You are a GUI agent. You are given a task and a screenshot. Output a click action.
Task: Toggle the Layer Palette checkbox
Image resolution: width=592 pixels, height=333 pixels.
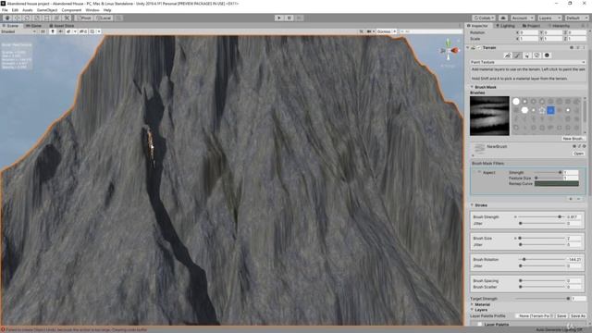[x=479, y=325]
